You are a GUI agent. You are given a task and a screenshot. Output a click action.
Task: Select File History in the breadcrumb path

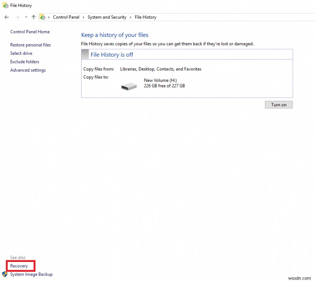pos(145,17)
